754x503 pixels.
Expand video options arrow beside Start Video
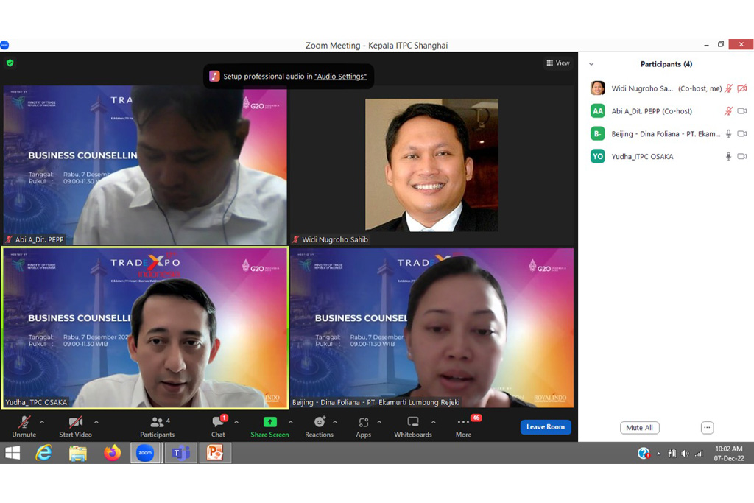click(x=96, y=422)
